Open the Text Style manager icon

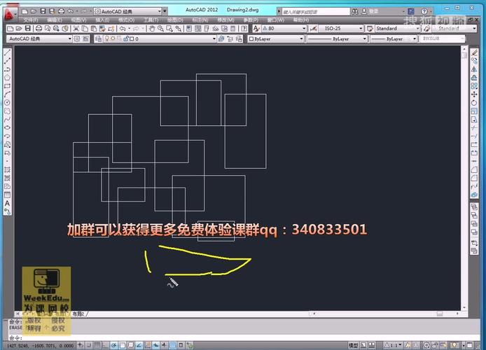[x=256, y=29]
